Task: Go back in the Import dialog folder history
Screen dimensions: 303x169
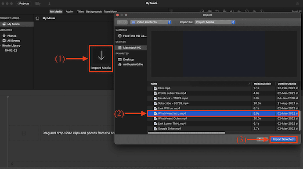Action: [119, 22]
